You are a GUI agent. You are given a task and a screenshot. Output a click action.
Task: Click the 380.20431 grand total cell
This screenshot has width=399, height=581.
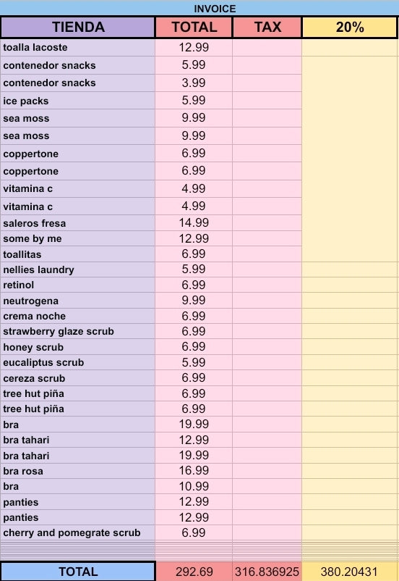pos(350,572)
